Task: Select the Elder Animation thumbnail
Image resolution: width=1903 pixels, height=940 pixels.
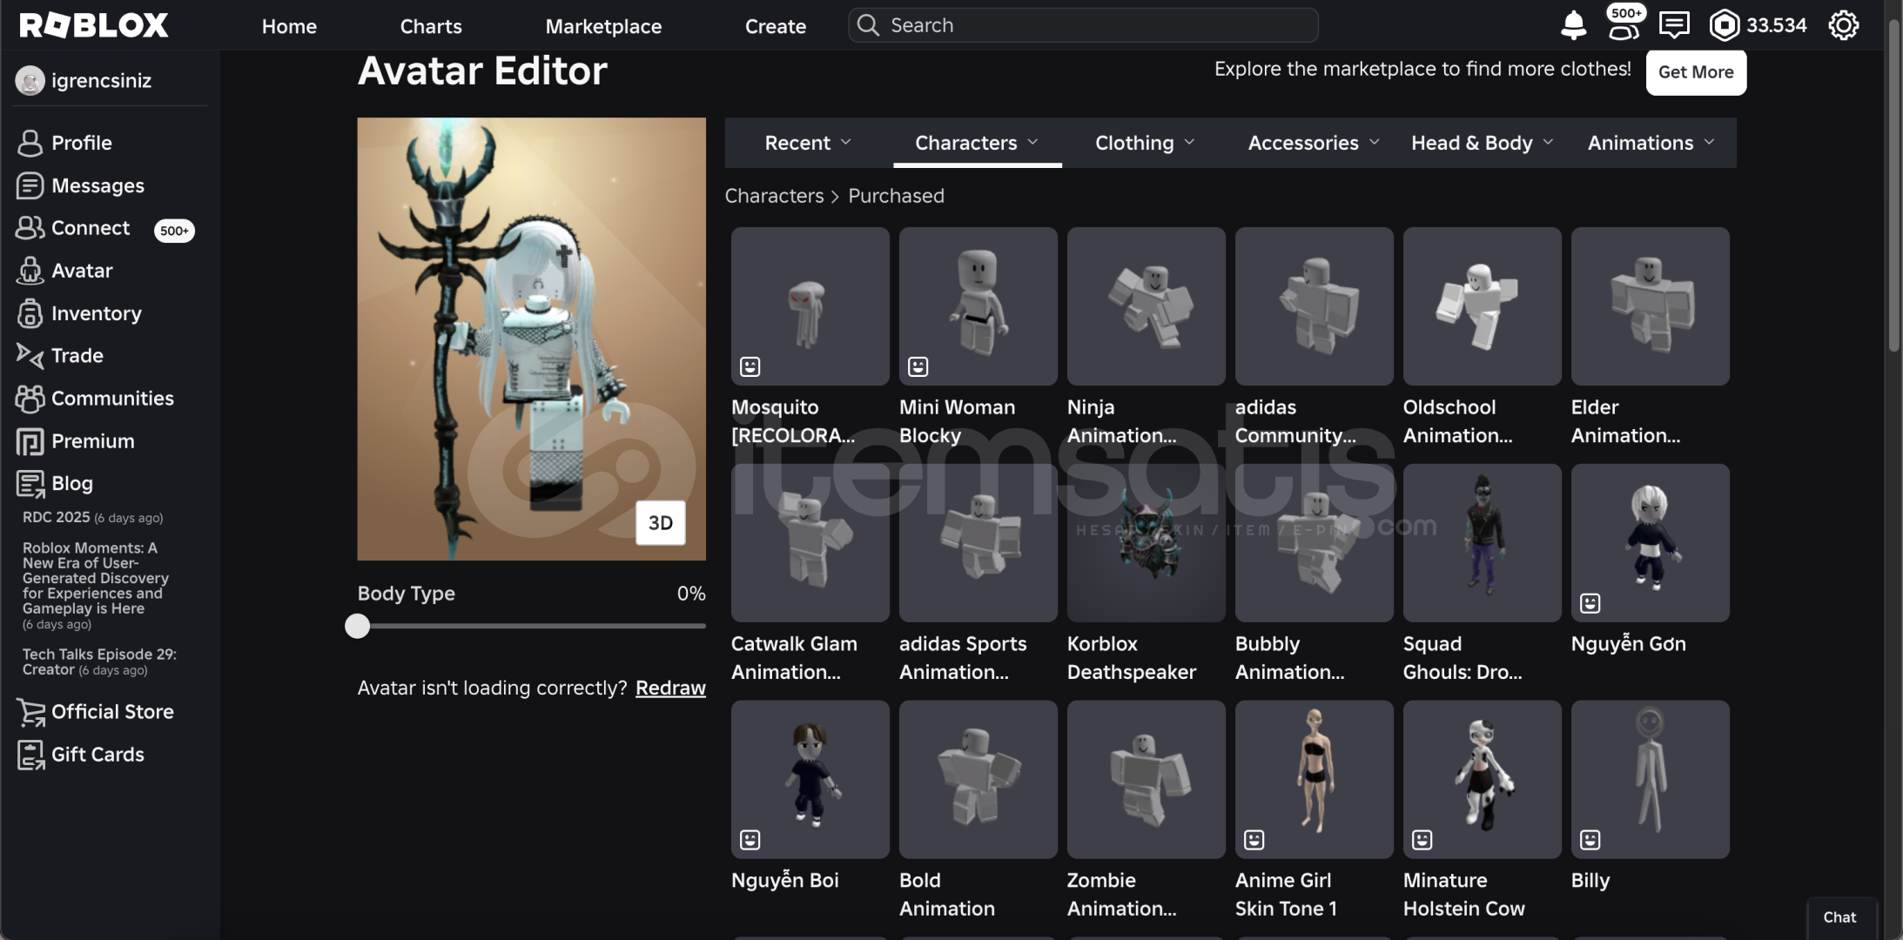Action: [1650, 306]
